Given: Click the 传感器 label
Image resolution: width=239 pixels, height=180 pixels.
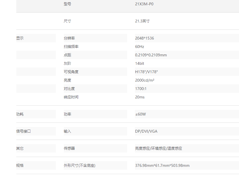Looking at the screenshot, I should [69, 148].
